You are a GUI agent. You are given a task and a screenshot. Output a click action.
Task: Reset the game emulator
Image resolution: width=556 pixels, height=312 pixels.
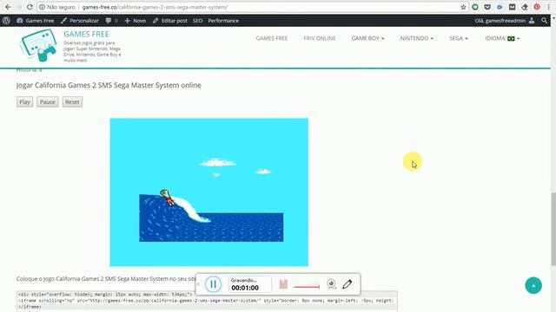(72, 102)
